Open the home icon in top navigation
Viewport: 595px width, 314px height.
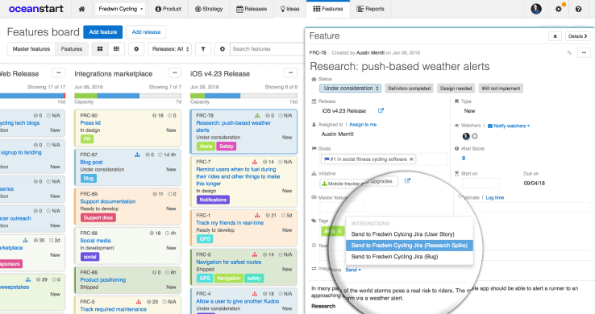tap(81, 9)
